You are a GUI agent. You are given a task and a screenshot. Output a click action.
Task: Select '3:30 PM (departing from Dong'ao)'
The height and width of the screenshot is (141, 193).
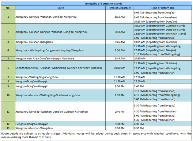pos(155,105)
